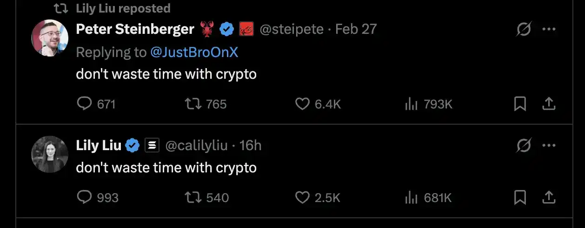Repost Peter Steinberger's crypto post

point(193,104)
